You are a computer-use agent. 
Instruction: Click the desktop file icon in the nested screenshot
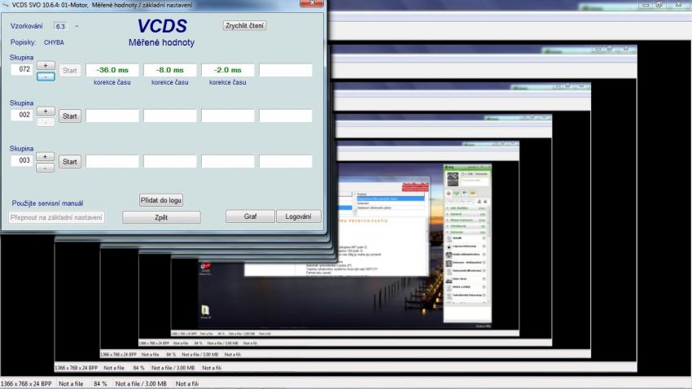(x=206, y=310)
